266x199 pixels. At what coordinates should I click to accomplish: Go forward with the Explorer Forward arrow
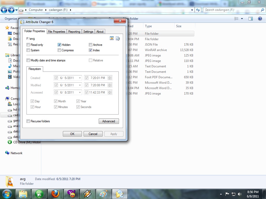(x=11, y=10)
